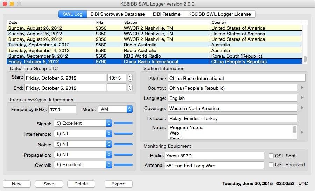Open the Signal rating dropdown

click(x=83, y=123)
